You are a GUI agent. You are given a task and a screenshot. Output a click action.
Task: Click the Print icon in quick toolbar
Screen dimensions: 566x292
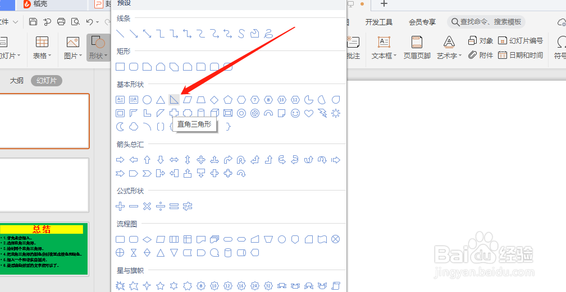pyautogui.click(x=61, y=22)
